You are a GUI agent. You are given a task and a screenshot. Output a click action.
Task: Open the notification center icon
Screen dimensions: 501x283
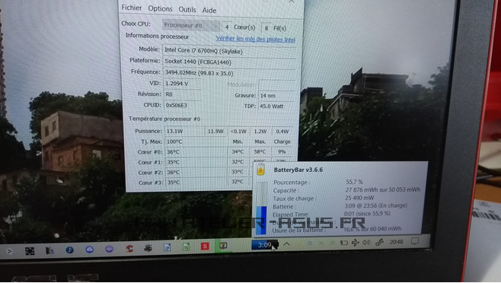[x=415, y=241]
